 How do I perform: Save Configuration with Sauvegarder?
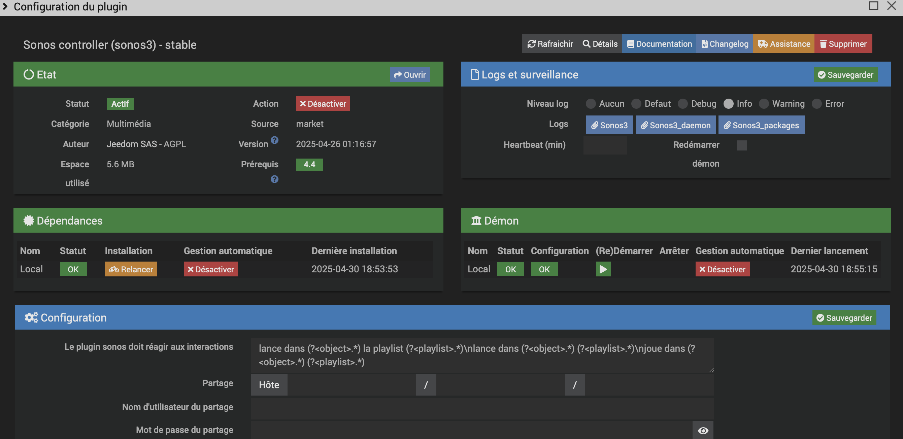pyautogui.click(x=844, y=318)
